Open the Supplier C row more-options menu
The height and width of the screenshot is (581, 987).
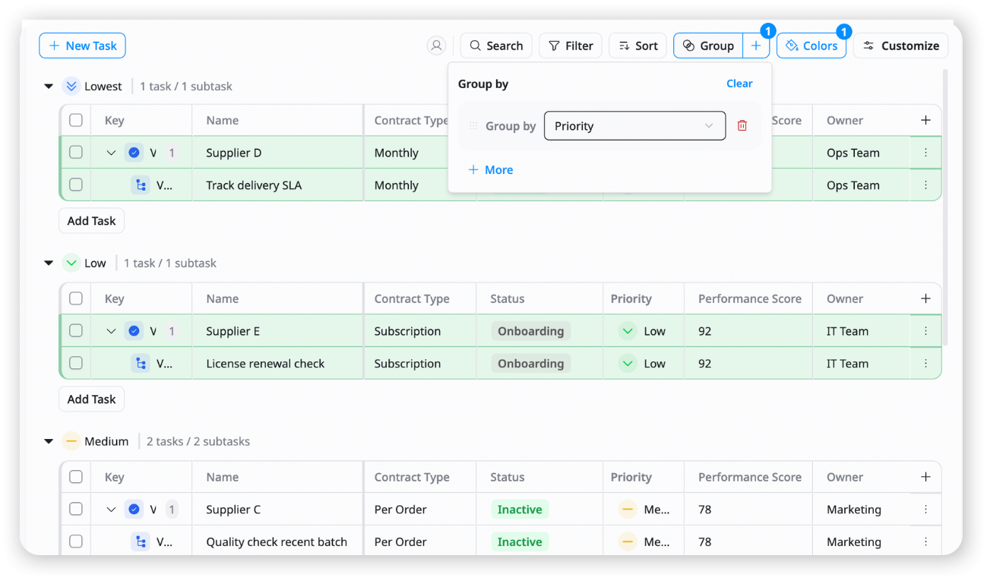point(925,510)
